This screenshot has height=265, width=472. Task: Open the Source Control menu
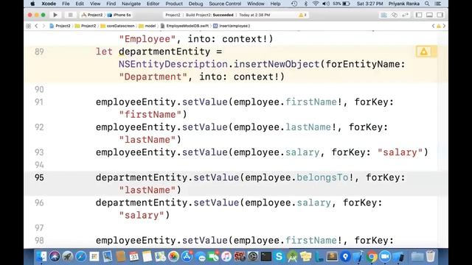click(x=225, y=4)
